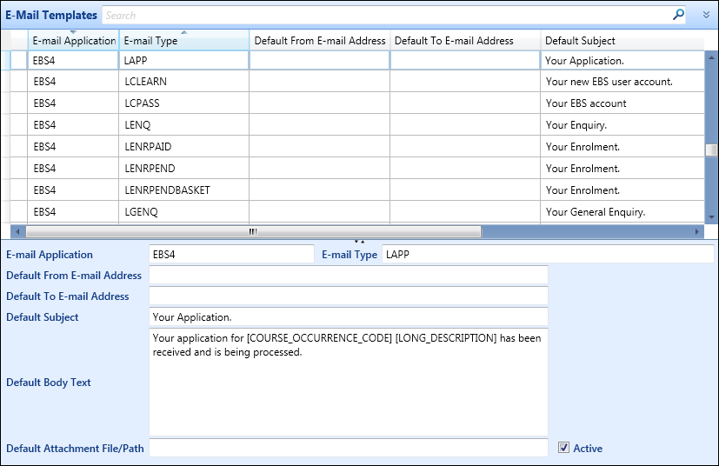
Task: Select the LENQ row in grid
Action: click(x=356, y=124)
